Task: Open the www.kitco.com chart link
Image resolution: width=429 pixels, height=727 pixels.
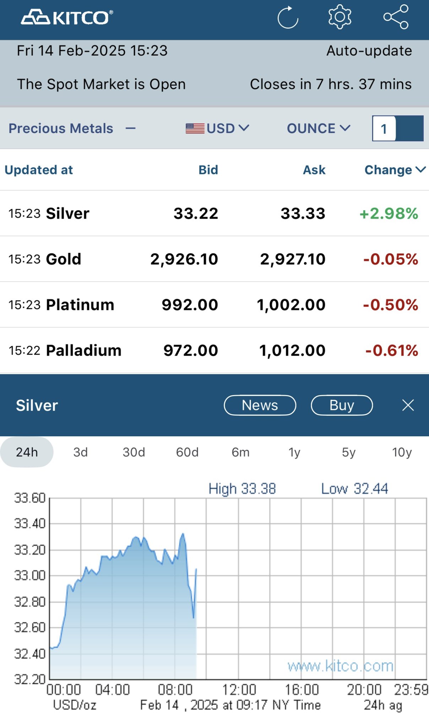Action: [x=341, y=666]
